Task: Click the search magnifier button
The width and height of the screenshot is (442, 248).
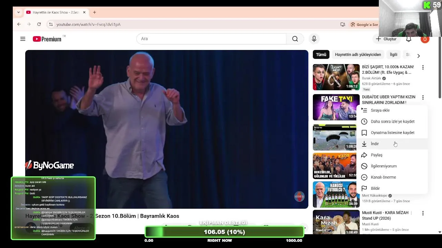Action: 295,39
